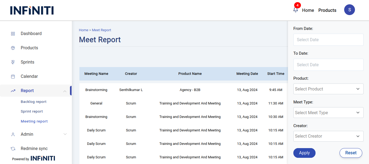The height and width of the screenshot is (164, 369).
Task: Open the Select Meet Type dropdown
Action: pos(328,113)
